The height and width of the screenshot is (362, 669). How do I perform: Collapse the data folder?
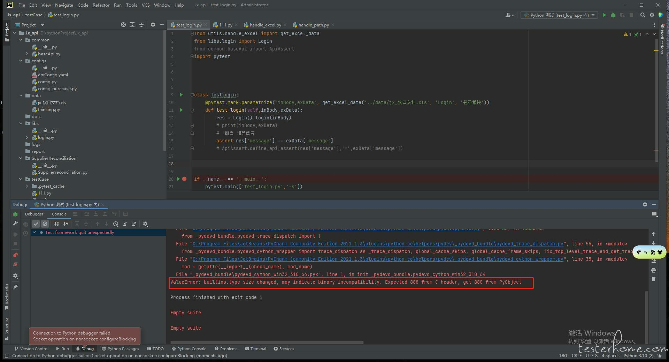(x=21, y=96)
